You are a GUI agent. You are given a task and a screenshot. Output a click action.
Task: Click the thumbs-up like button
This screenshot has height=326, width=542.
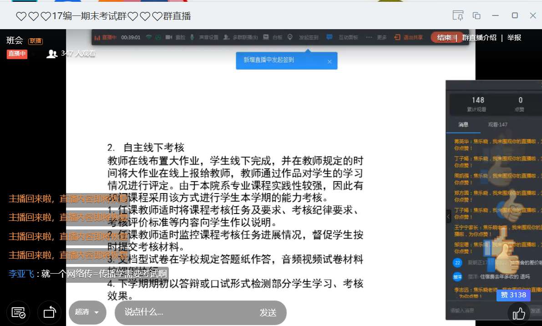click(519, 313)
